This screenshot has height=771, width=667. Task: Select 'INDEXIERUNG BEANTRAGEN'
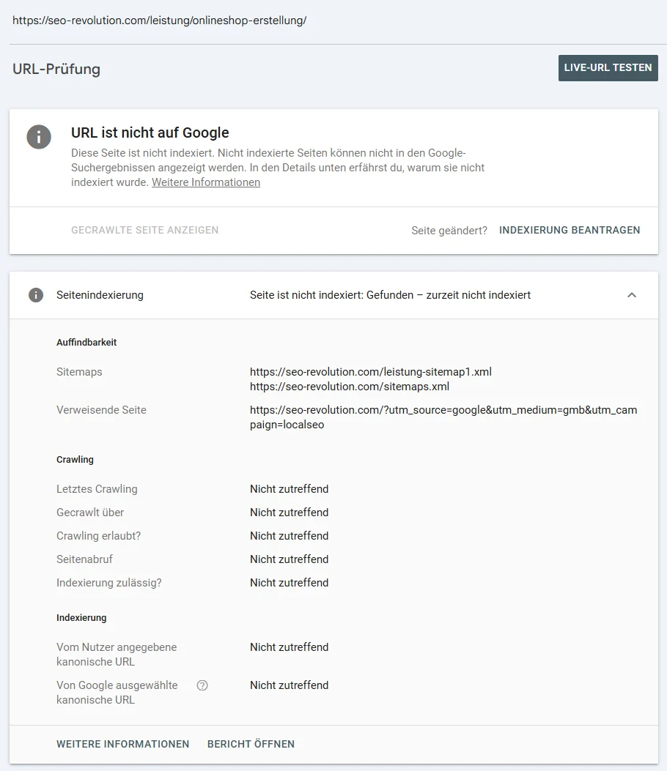pos(570,230)
